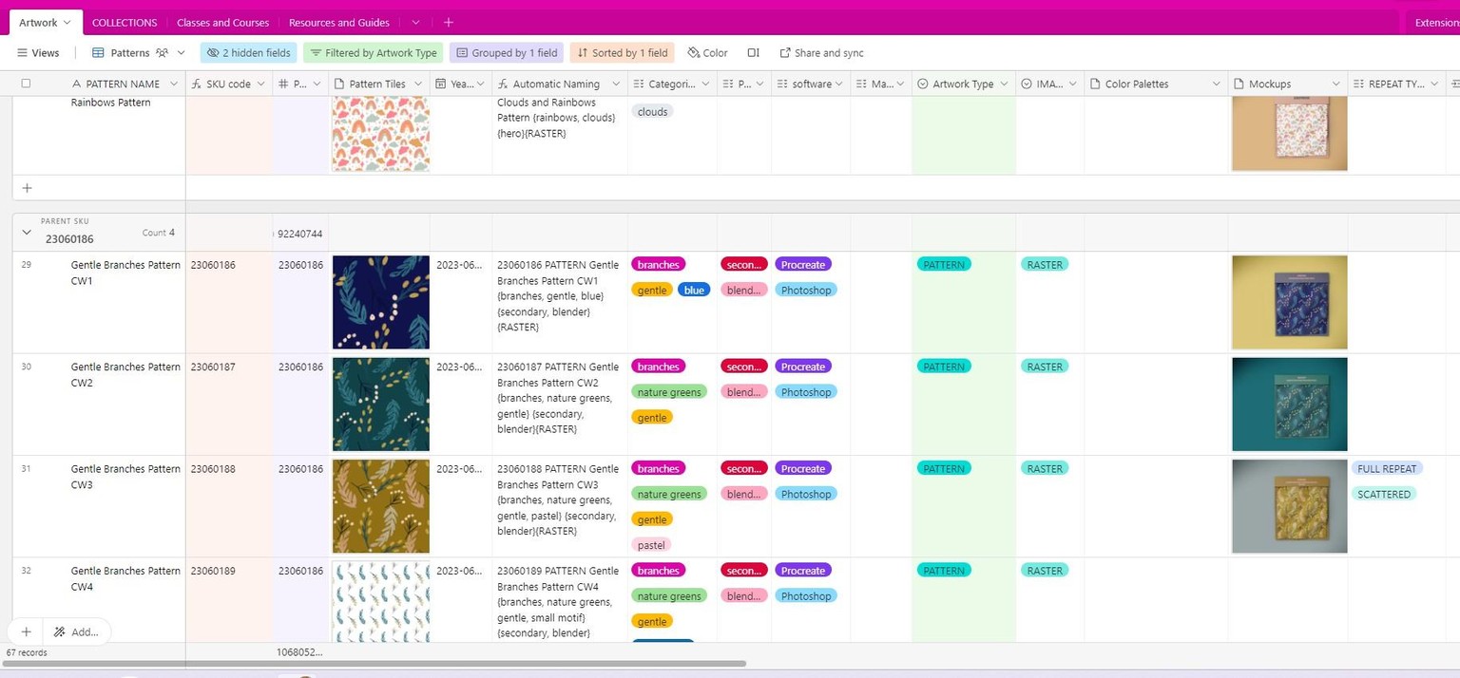This screenshot has width=1460, height=678.
Task: Click the 67 records status text
Action: coord(27,653)
